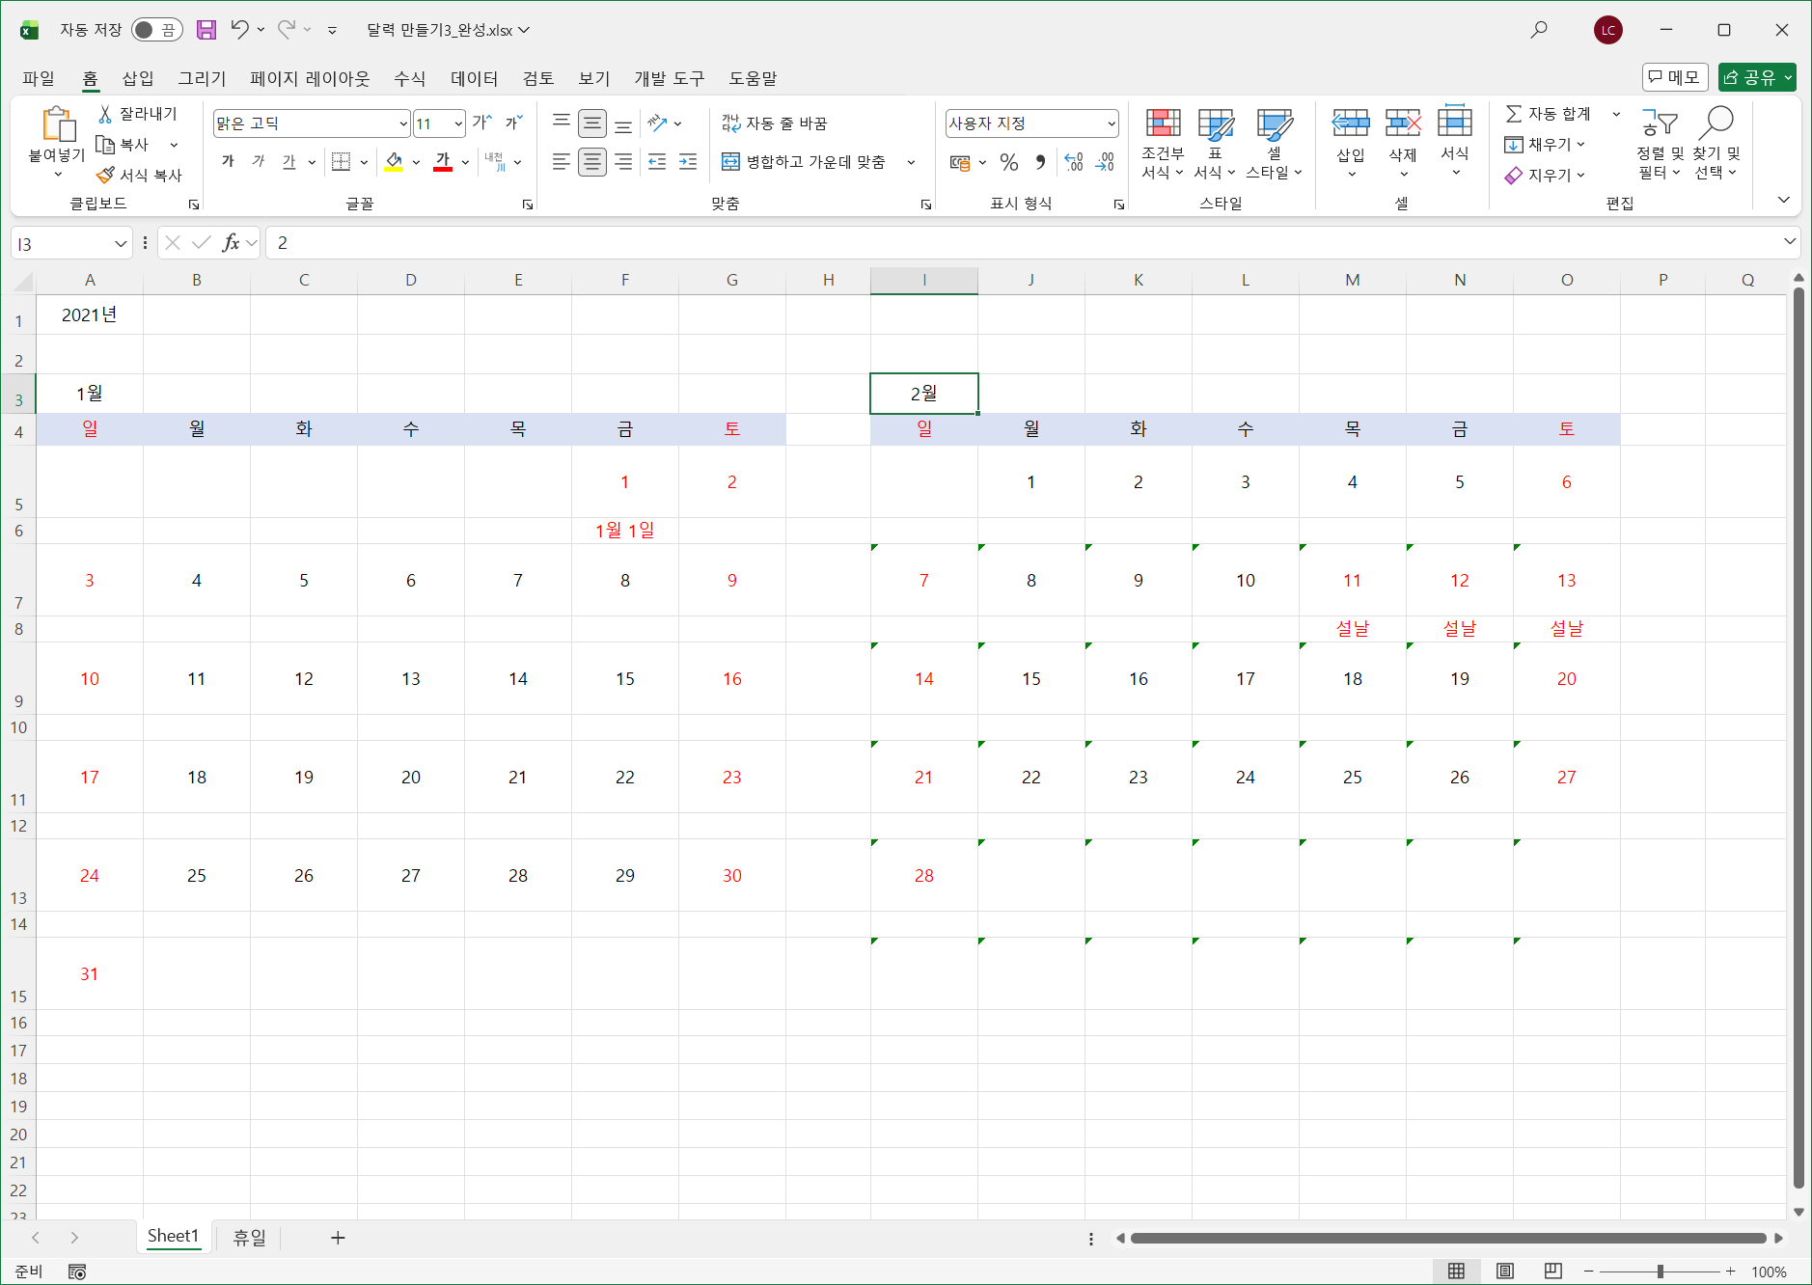Open the Find and Select magnifier
1812x1285 pixels.
[1716, 123]
